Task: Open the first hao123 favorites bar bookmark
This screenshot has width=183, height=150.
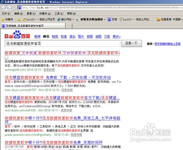Action: click(38, 19)
